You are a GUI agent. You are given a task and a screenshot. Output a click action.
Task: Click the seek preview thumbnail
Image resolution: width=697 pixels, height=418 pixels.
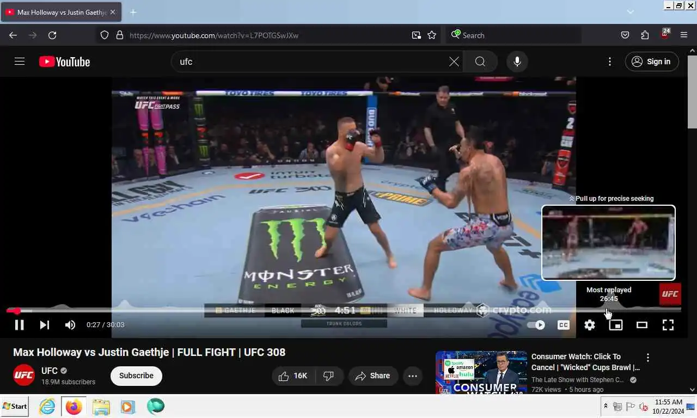(609, 243)
